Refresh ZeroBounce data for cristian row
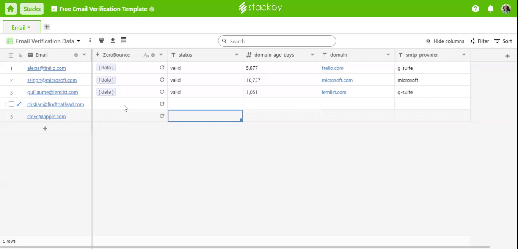This screenshot has height=249, width=518. pos(162,104)
